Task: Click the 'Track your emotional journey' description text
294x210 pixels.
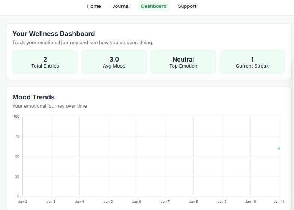Action: tap(82, 43)
